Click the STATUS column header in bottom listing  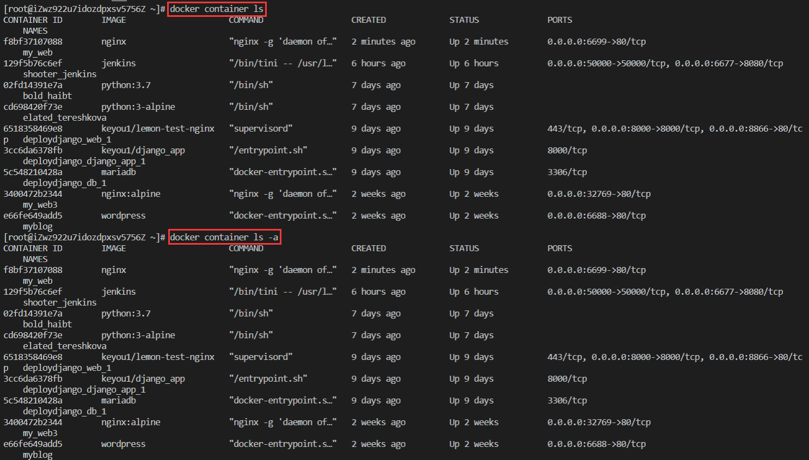click(x=464, y=248)
